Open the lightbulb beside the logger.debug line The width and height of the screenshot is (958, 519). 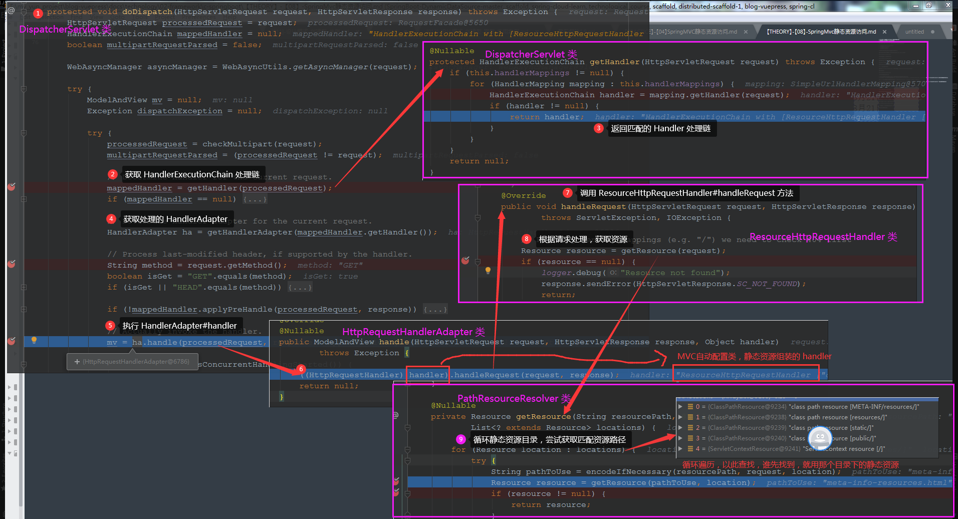pyautogui.click(x=488, y=271)
